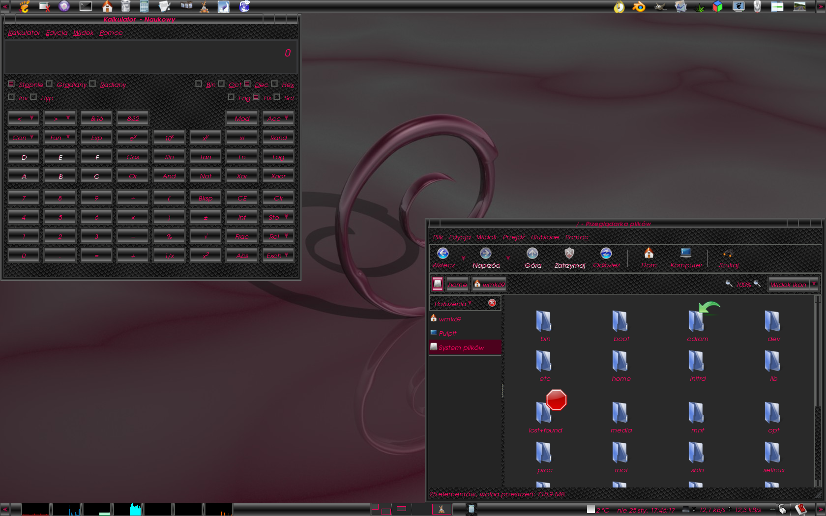Click the wmka9 path button in location bar
This screenshot has height=516, width=826.
pyautogui.click(x=489, y=284)
